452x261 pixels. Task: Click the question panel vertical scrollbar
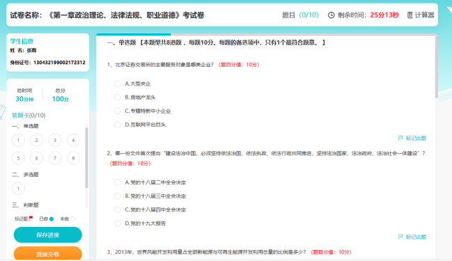click(437, 67)
